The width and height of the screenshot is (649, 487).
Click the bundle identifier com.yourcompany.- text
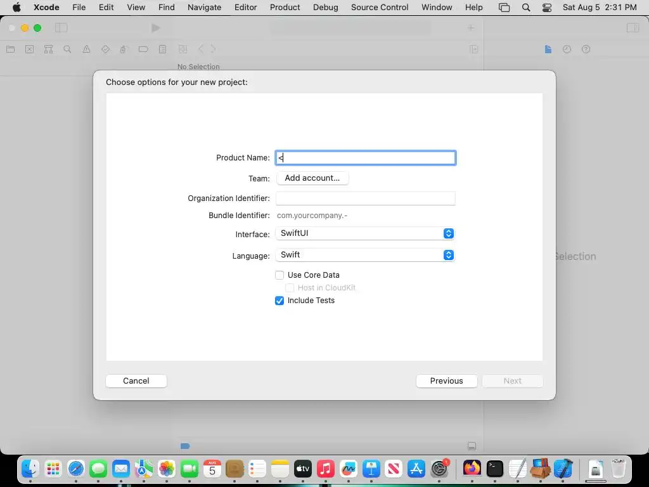coord(312,216)
